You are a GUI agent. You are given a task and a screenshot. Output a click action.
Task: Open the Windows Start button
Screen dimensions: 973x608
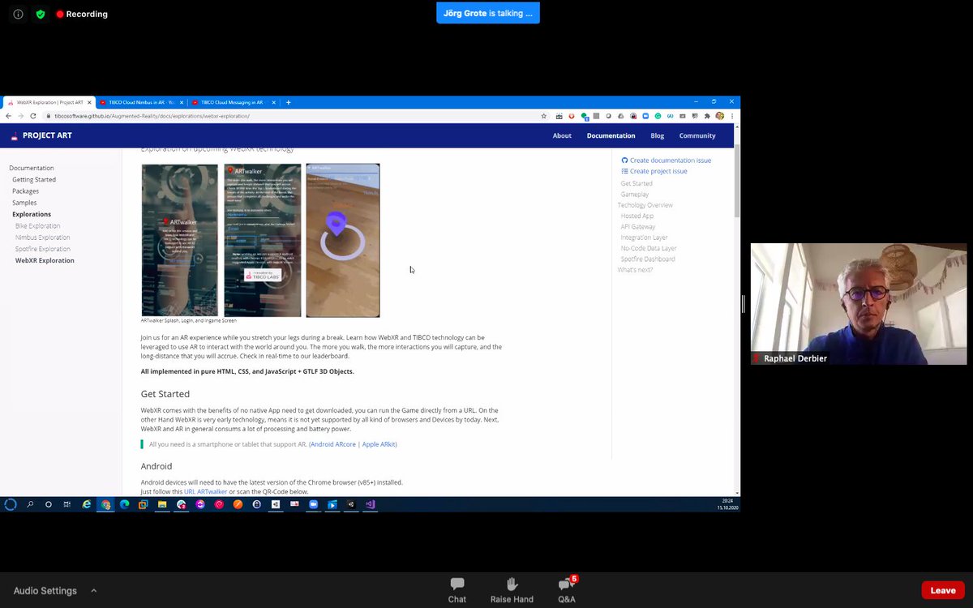[x=10, y=504]
